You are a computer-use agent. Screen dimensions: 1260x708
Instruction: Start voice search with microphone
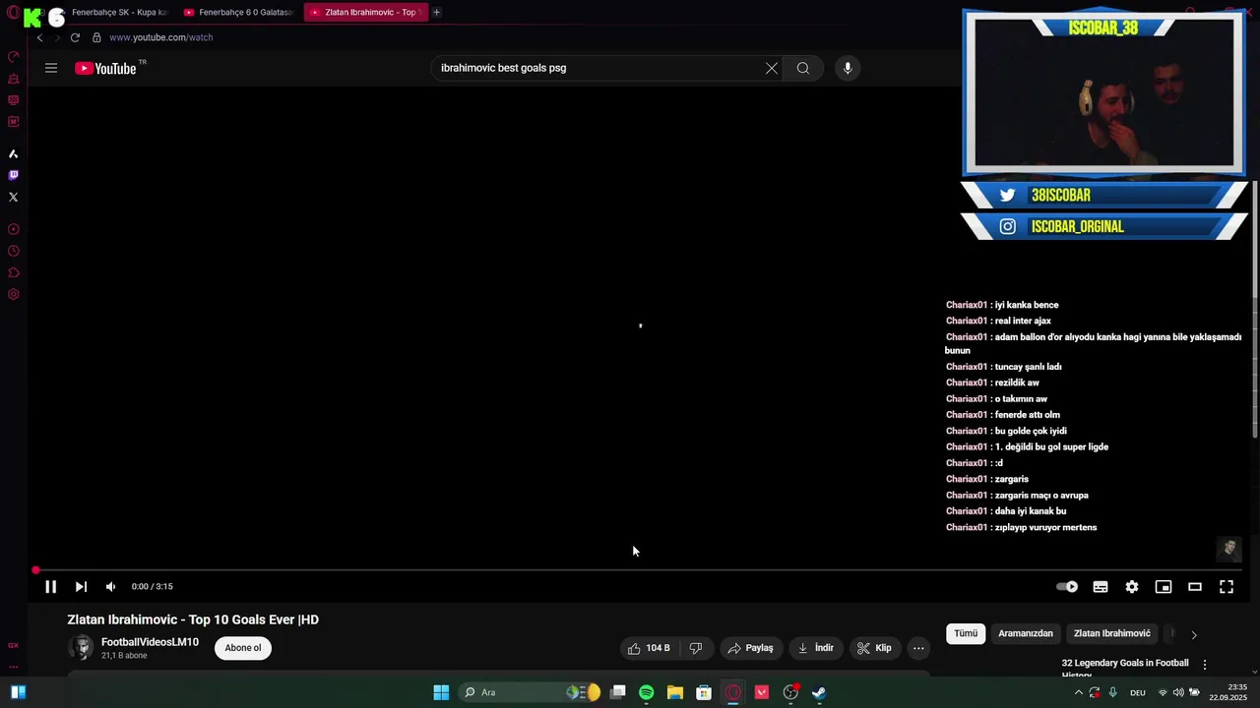(x=848, y=68)
